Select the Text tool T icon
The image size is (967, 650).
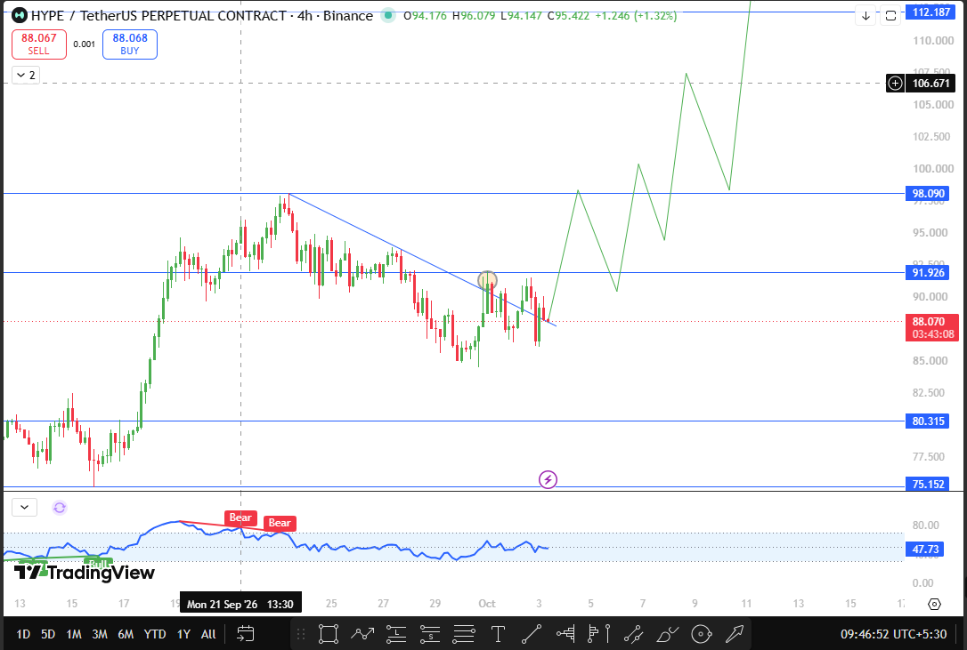498,634
